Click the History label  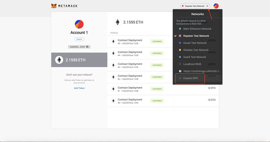114,33
